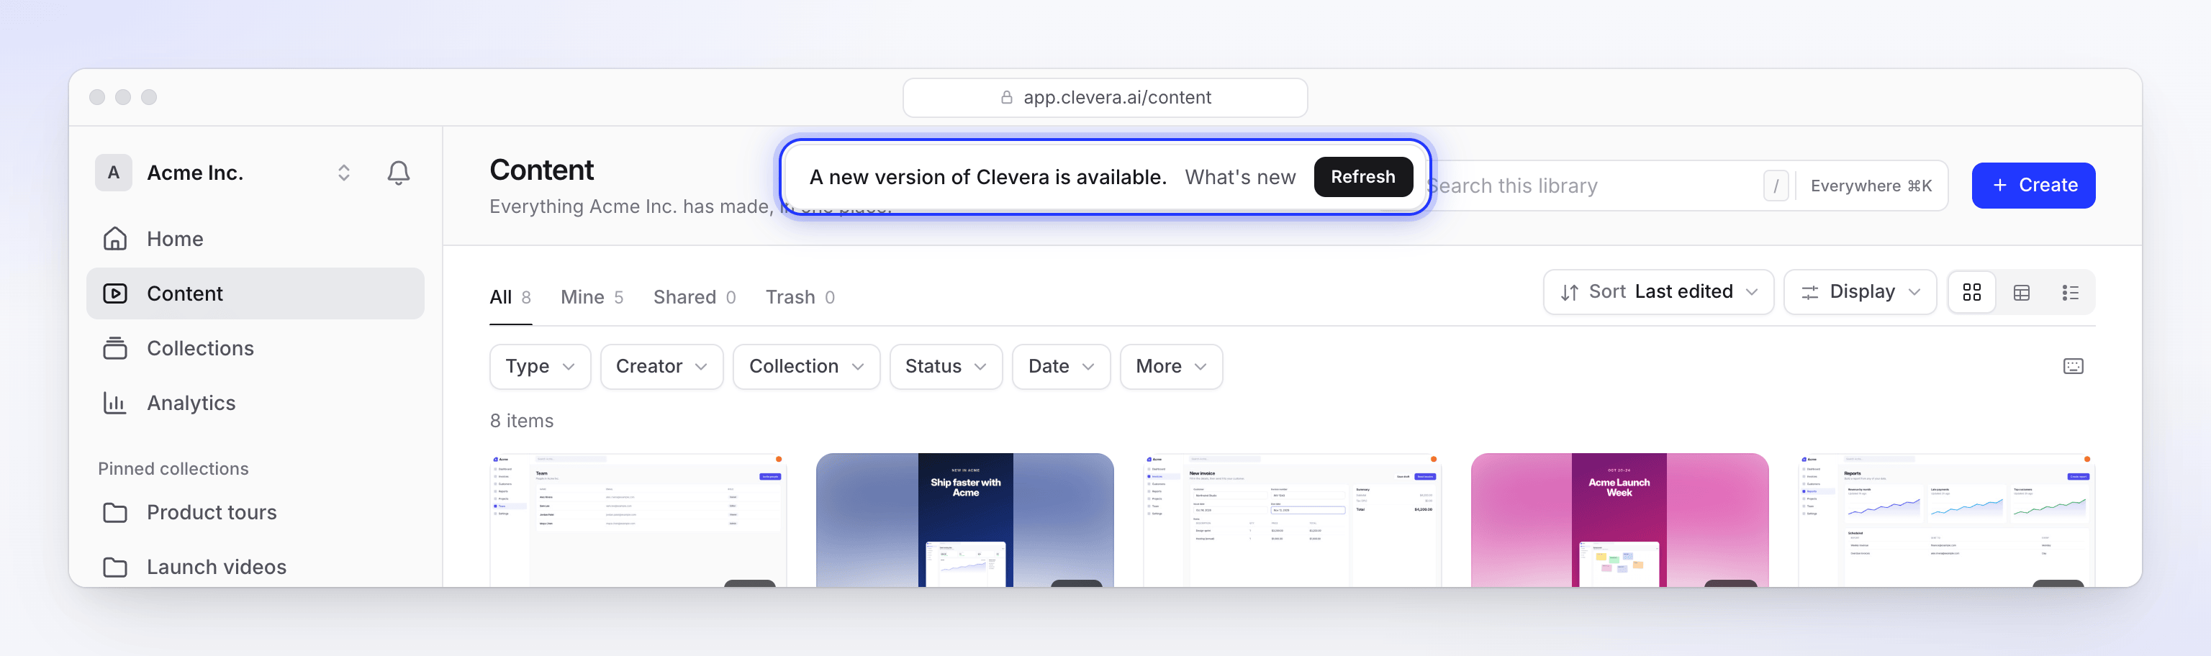The height and width of the screenshot is (656, 2211).
Task: Click the Refresh button in banner
Action: click(x=1362, y=177)
